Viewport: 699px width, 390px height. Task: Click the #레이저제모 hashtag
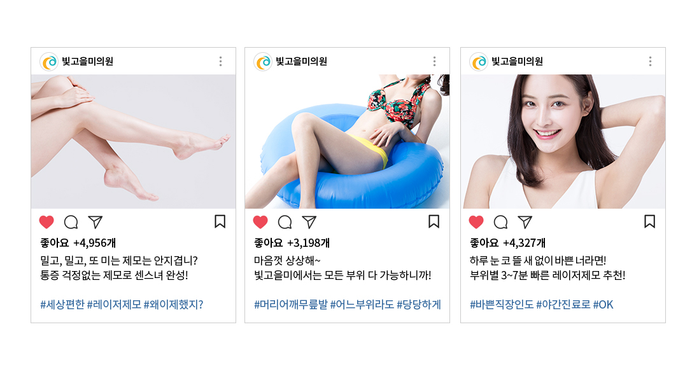tap(114, 304)
